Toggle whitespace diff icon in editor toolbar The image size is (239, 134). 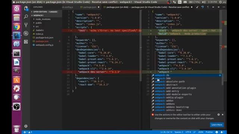click(208, 7)
